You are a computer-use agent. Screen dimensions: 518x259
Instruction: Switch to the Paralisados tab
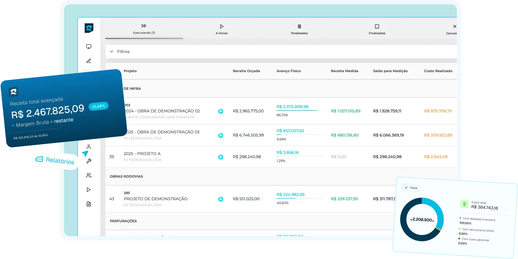tap(299, 29)
